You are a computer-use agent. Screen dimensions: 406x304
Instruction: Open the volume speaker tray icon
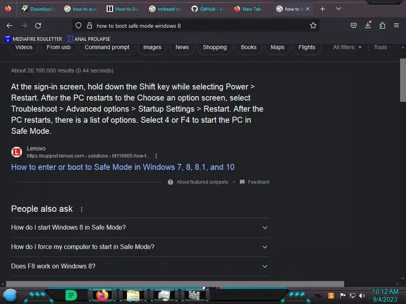(362, 295)
